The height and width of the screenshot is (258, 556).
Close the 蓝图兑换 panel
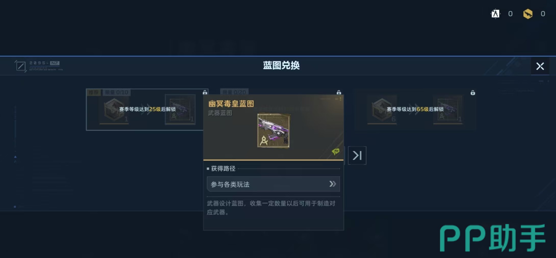(540, 66)
